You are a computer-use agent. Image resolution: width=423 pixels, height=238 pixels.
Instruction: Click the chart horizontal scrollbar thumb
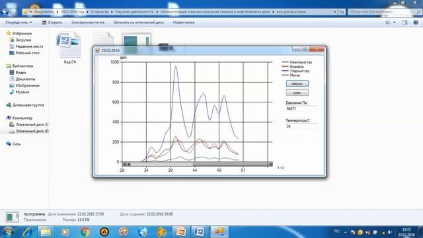point(230,164)
